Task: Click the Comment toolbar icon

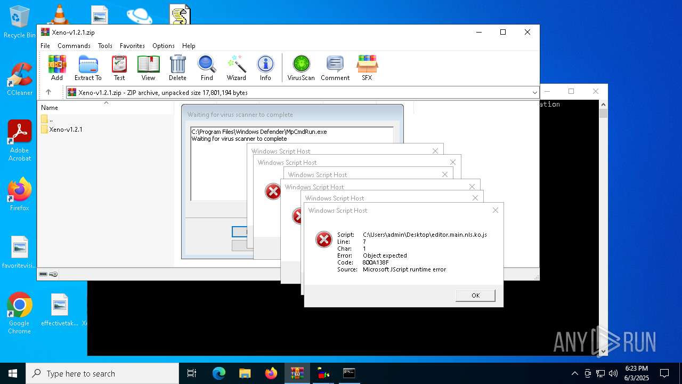Action: tap(335, 68)
